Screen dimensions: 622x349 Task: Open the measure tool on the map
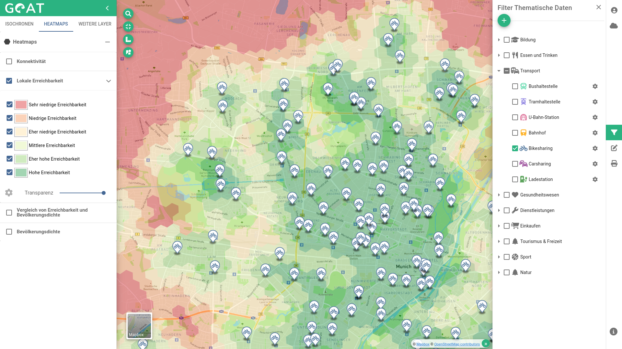coord(128,39)
